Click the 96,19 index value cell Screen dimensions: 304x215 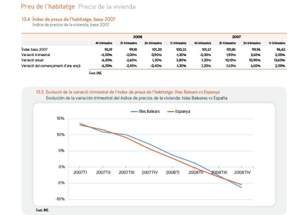(108, 50)
